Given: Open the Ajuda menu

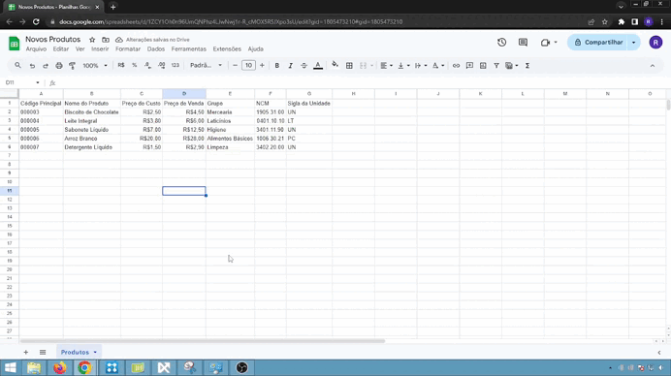Looking at the screenshot, I should (255, 48).
